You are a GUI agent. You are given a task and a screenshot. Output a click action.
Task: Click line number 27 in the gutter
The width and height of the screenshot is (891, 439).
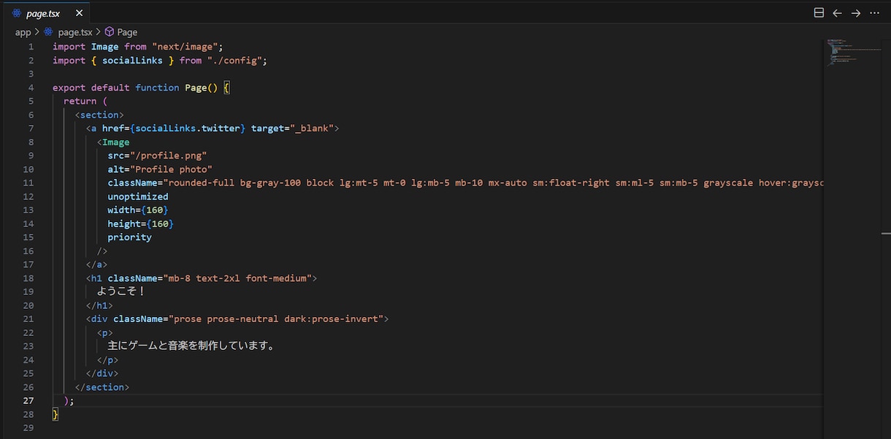pos(28,401)
